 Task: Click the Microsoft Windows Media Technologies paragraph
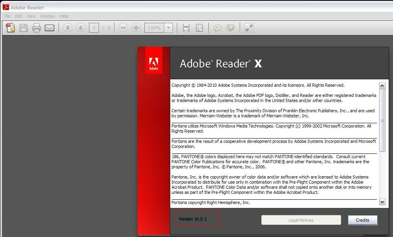272,128
